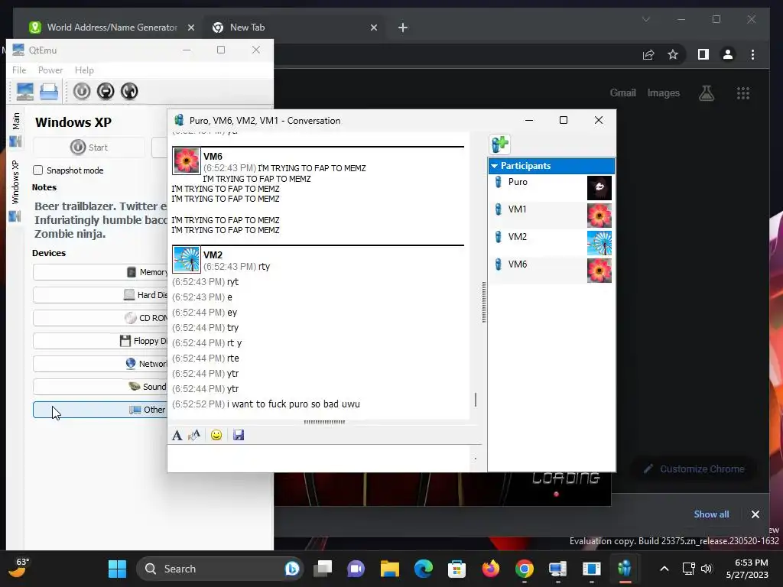Click Puro's avatar thumbnail in participants
This screenshot has width=783, height=587.
pyautogui.click(x=599, y=188)
